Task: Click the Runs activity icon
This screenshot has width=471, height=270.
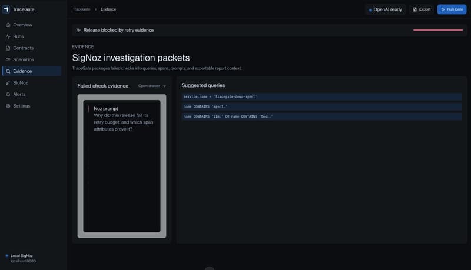Action: [8, 36]
